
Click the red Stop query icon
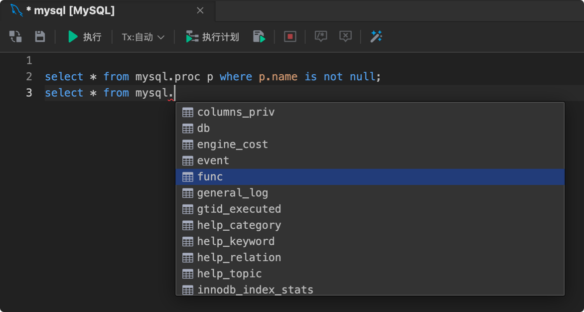pyautogui.click(x=290, y=36)
